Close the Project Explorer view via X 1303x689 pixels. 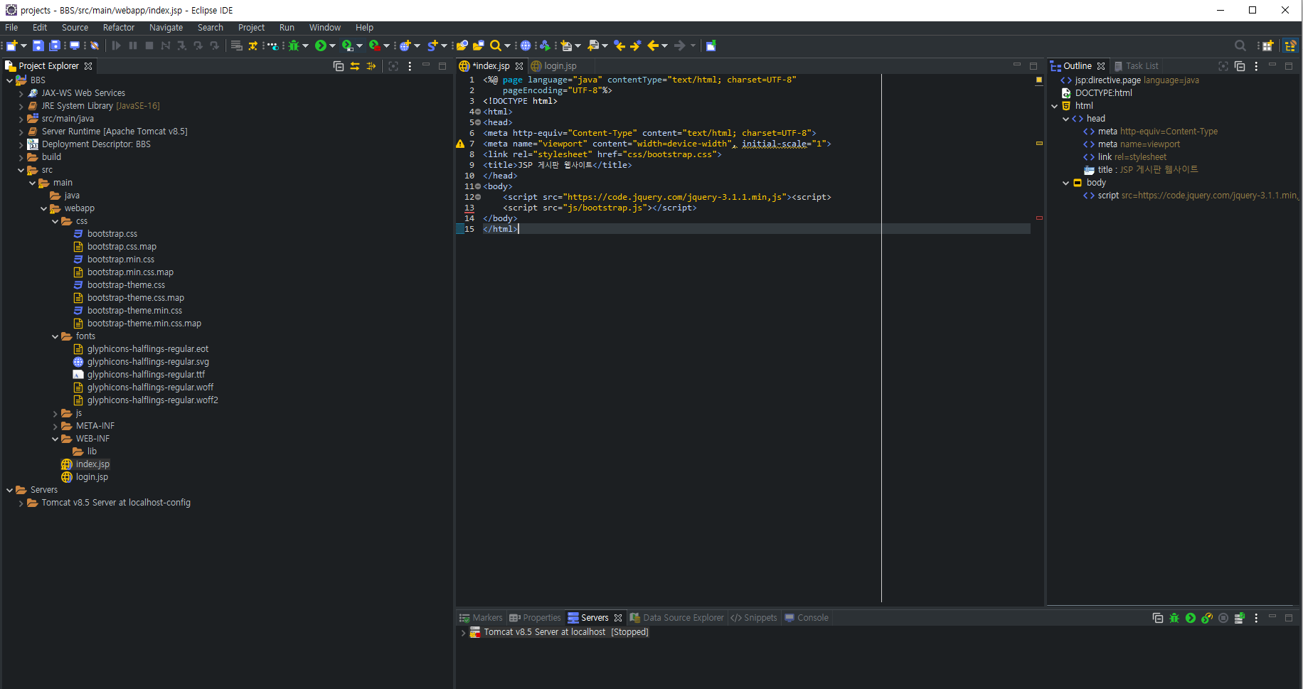coord(88,66)
